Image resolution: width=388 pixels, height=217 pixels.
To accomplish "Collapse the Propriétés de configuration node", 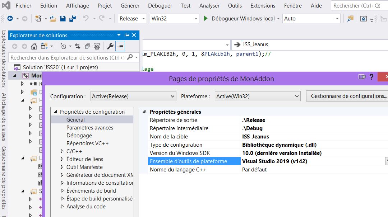I will coord(56,112).
